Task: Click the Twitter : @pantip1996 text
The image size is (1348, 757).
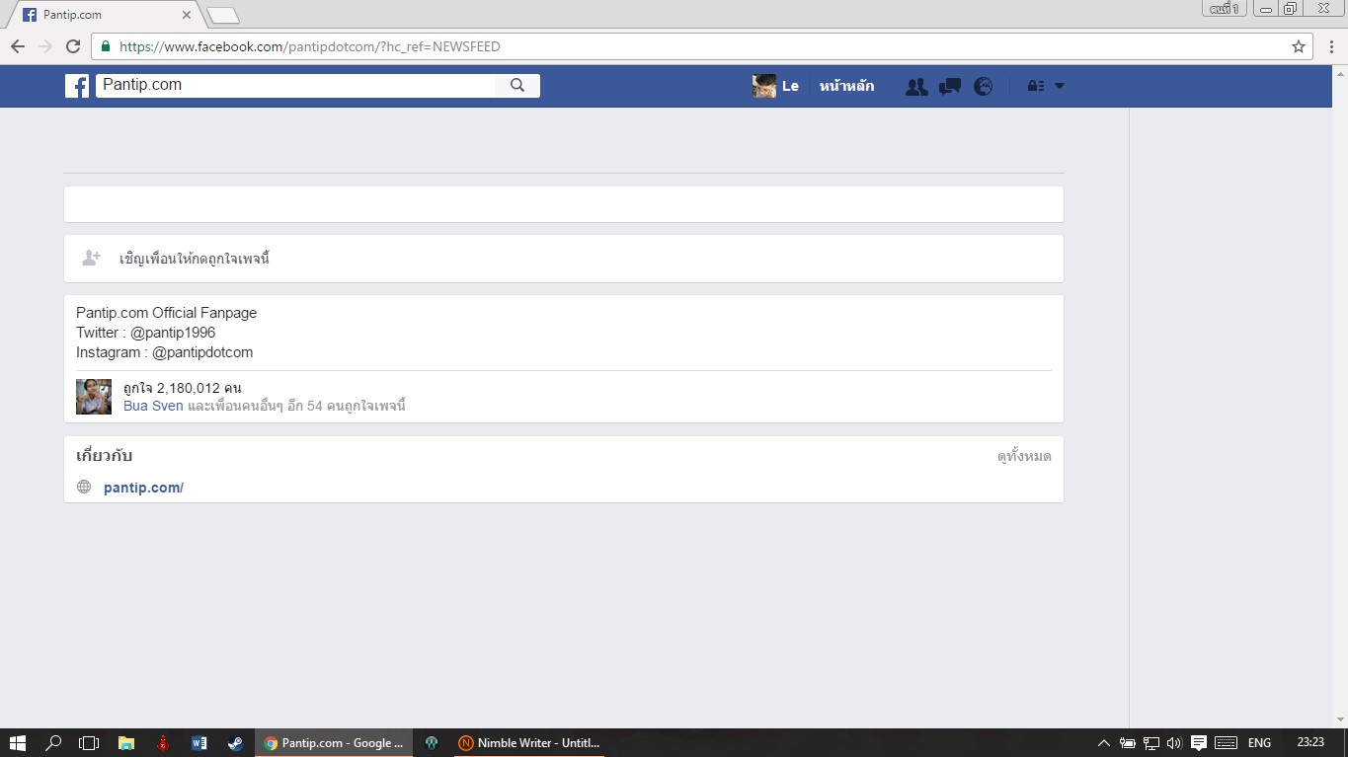Action: [x=145, y=333]
